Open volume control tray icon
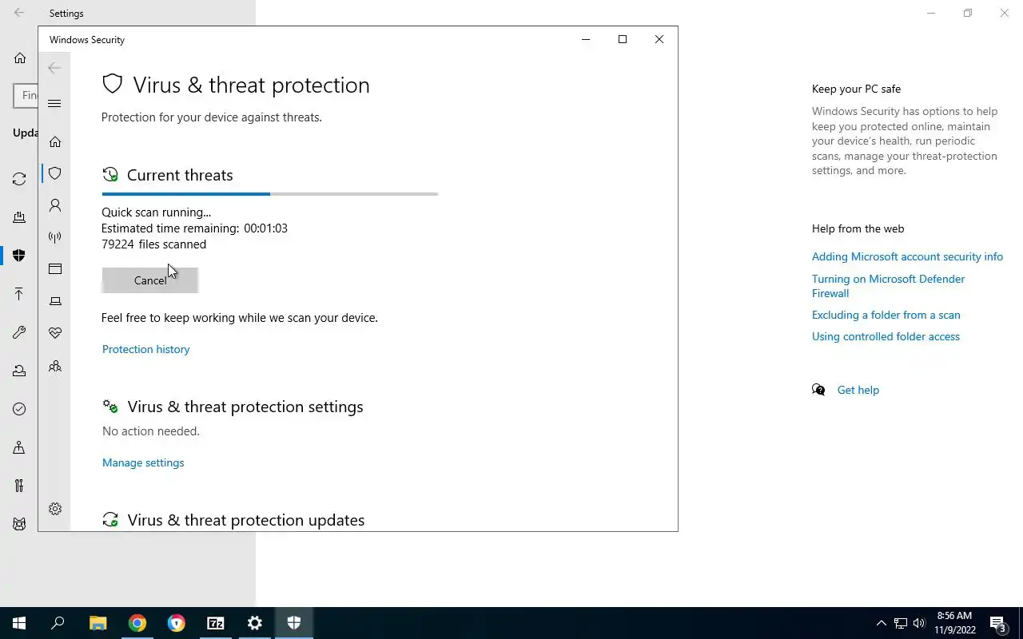This screenshot has height=639, width=1023. 919,623
